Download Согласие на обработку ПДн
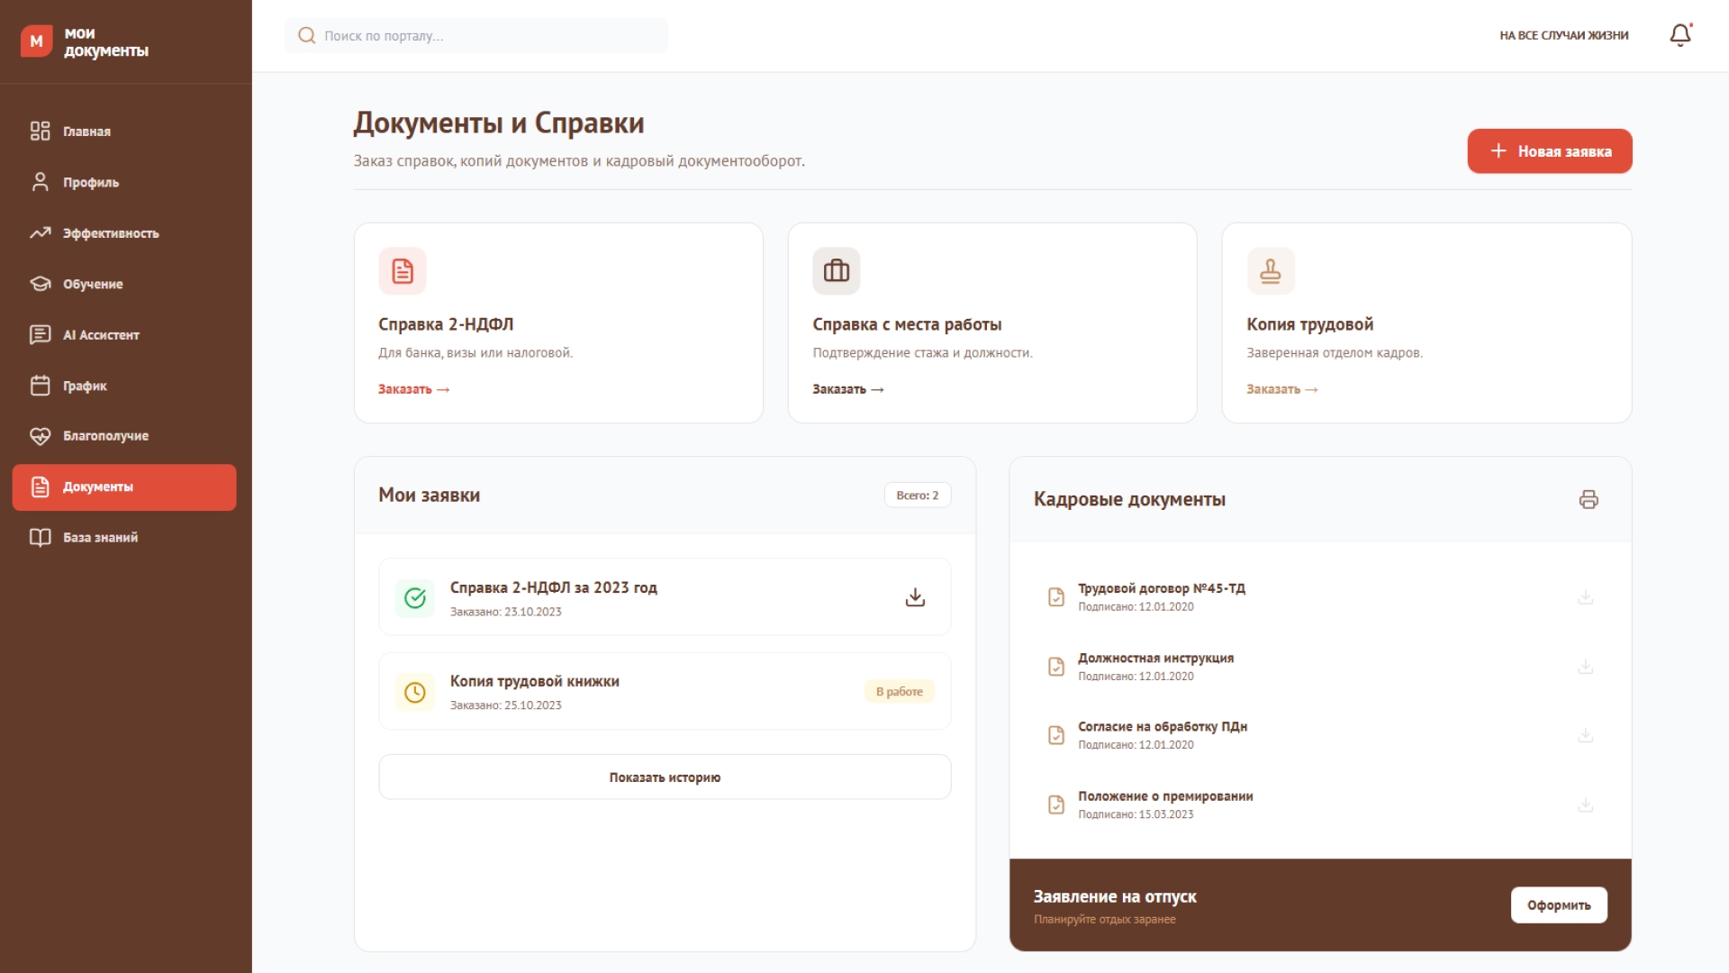The width and height of the screenshot is (1729, 973). click(x=1585, y=735)
